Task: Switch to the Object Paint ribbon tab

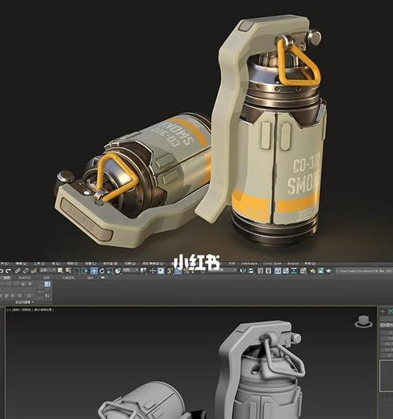Action: [68, 277]
